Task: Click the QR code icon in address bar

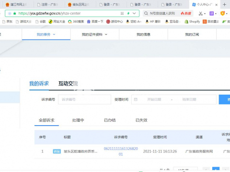Action: 122,13
